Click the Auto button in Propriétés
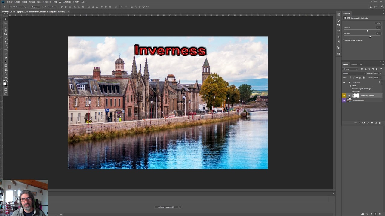Viewport: 385px width, 216px height. (x=378, y=23)
